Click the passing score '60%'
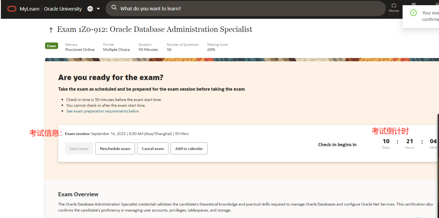The height and width of the screenshot is (218, 439). (x=211, y=50)
